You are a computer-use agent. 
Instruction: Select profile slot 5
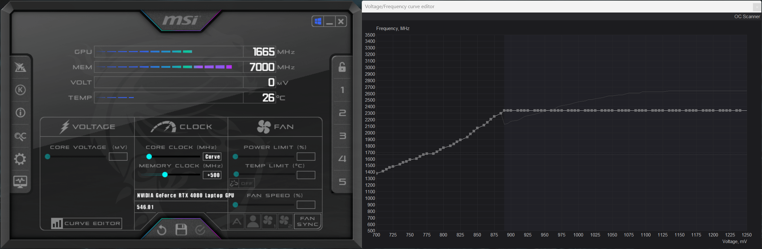[342, 182]
